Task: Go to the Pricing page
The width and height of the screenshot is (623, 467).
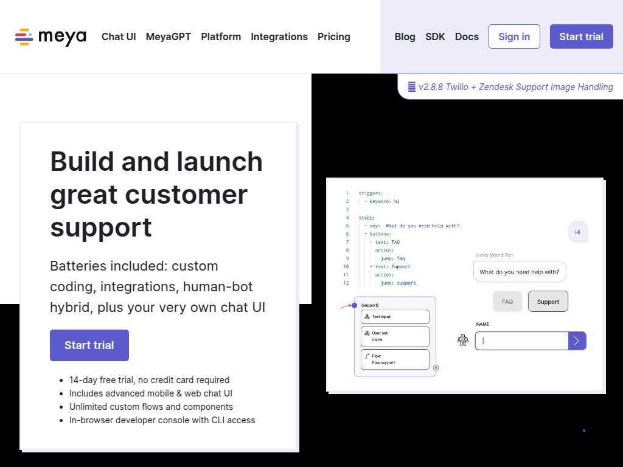Action: [x=334, y=36]
